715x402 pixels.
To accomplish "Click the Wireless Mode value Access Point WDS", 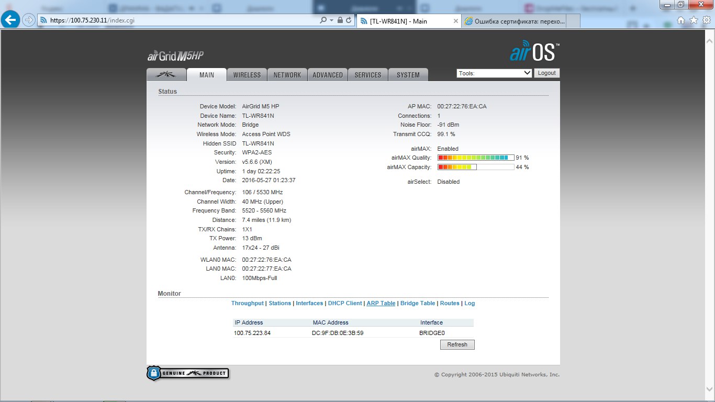I will coord(266,134).
